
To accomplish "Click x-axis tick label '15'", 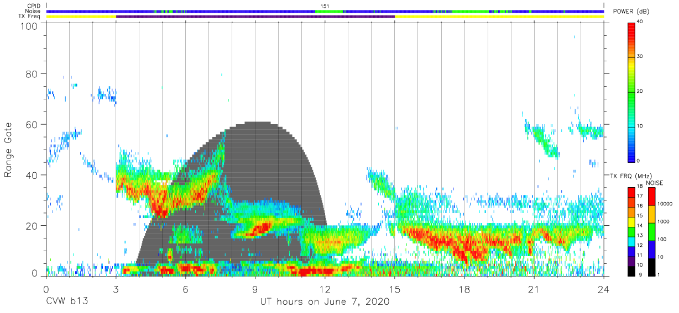I will tap(395, 289).
